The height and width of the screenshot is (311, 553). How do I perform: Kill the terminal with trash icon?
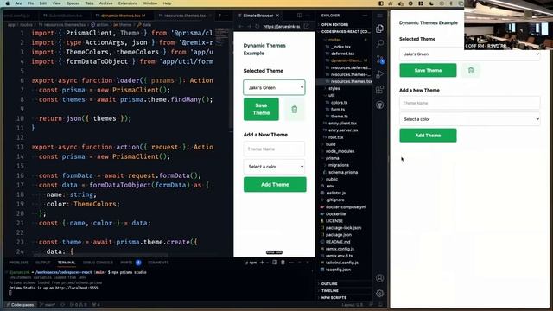[x=283, y=263]
